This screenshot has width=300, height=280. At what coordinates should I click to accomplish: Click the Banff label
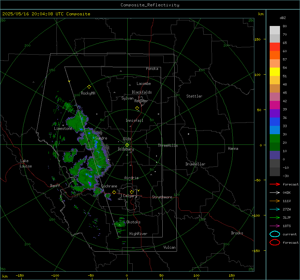click(x=55, y=185)
